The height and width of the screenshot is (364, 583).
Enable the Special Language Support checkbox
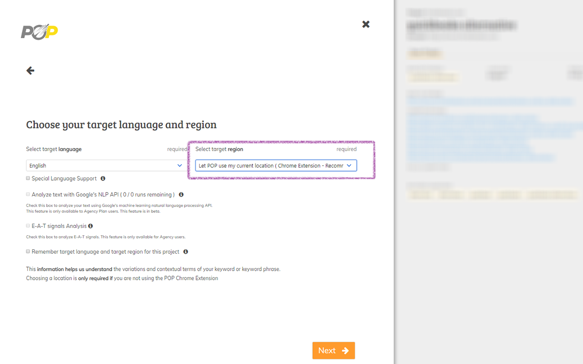pyautogui.click(x=28, y=178)
